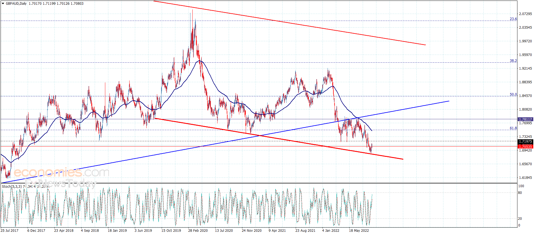Click the 1.69420 price axis label

pyautogui.click(x=525, y=150)
